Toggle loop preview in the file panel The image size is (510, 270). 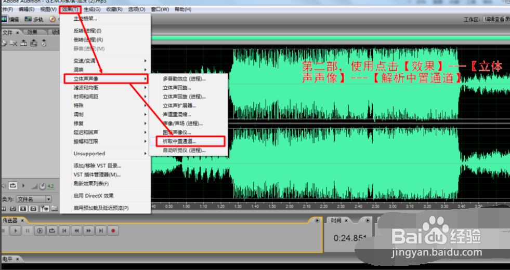[12, 185]
